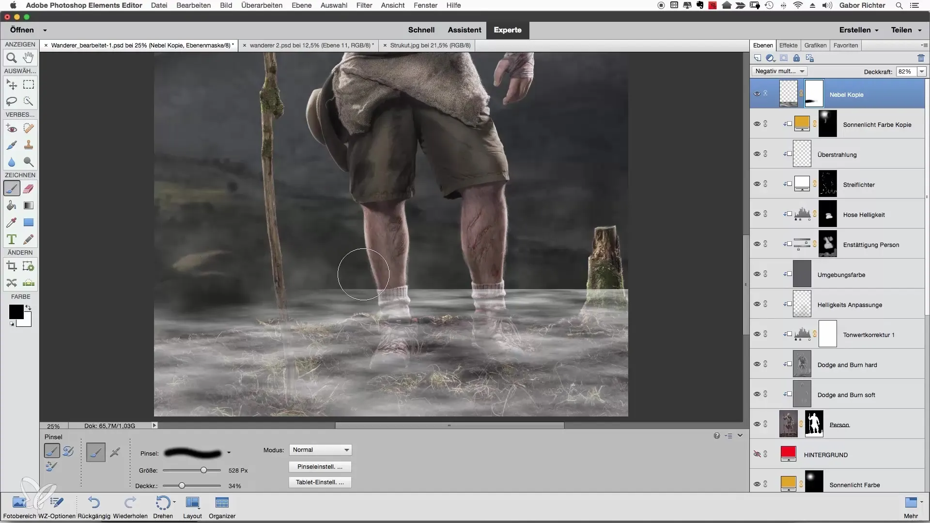Open the Deckkraft opacity dropdown arrow

coord(922,71)
